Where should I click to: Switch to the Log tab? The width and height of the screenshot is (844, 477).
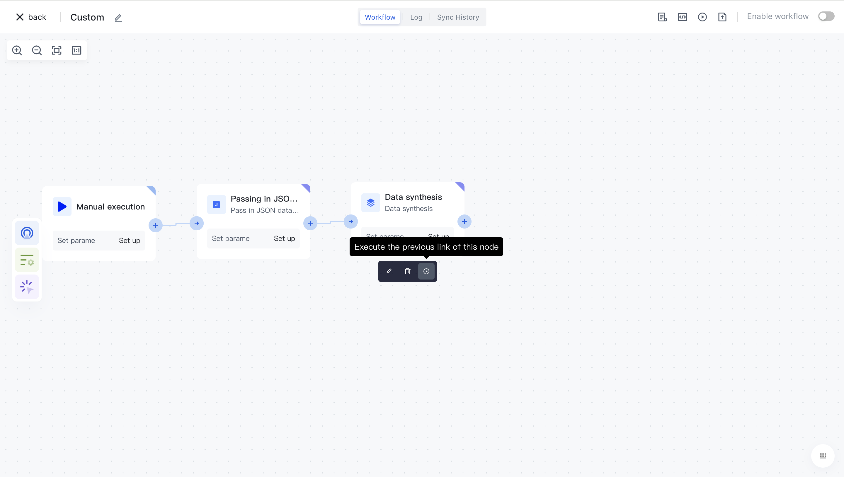click(x=416, y=17)
